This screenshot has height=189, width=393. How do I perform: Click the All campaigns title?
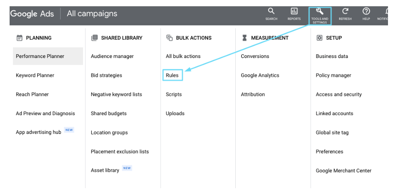tap(92, 13)
